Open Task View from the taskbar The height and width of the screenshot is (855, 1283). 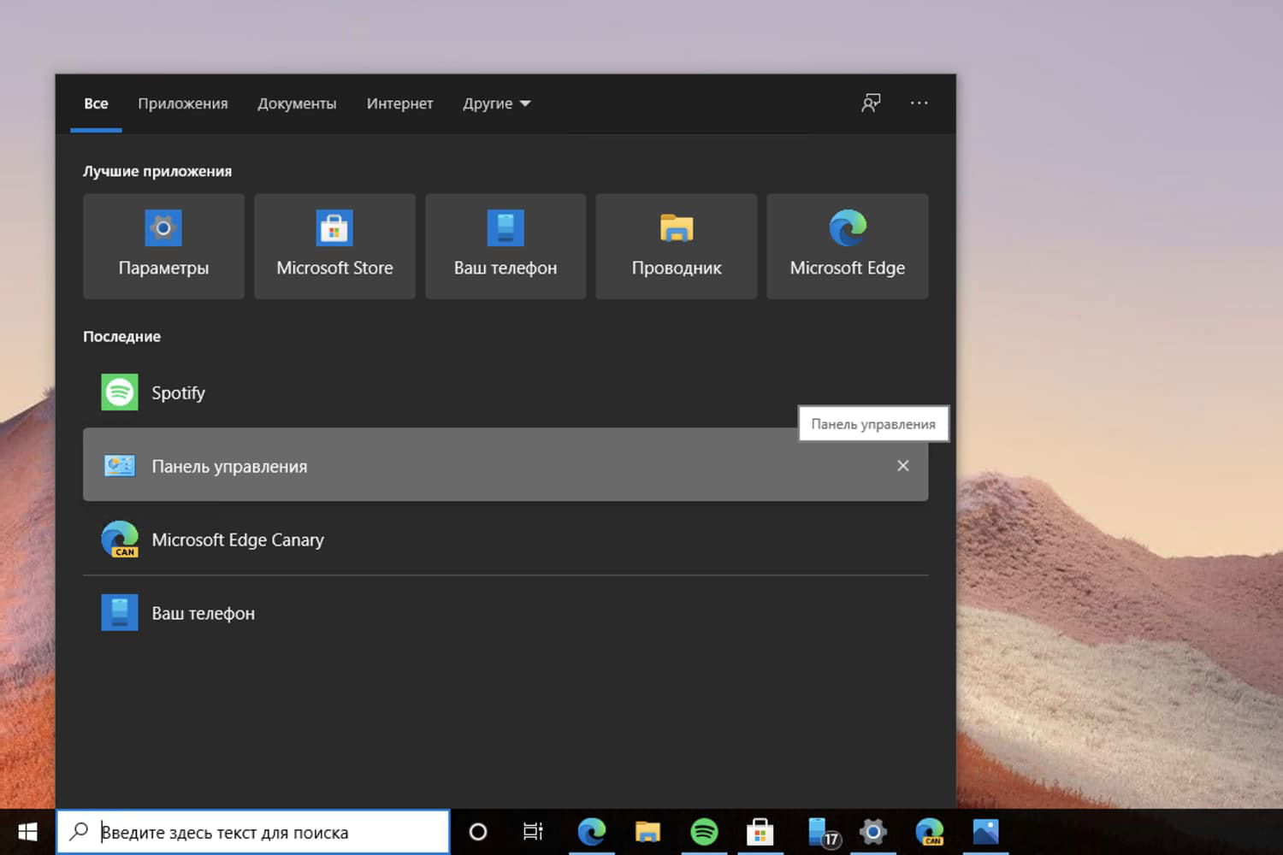tap(532, 831)
